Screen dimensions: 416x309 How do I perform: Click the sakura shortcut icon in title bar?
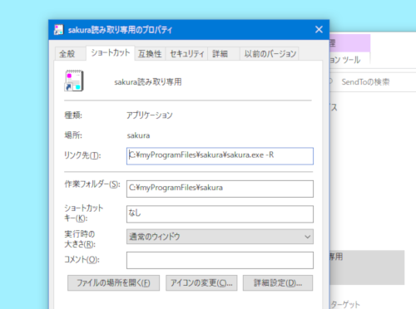(58, 30)
